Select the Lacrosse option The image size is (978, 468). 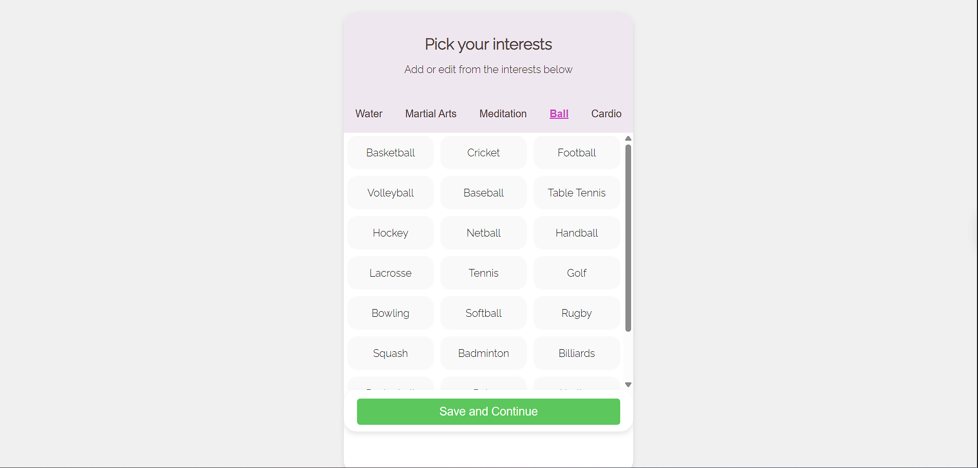(x=391, y=273)
